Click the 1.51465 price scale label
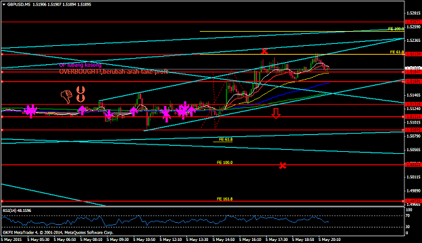This screenshot has width=422, height=243. 414,95
